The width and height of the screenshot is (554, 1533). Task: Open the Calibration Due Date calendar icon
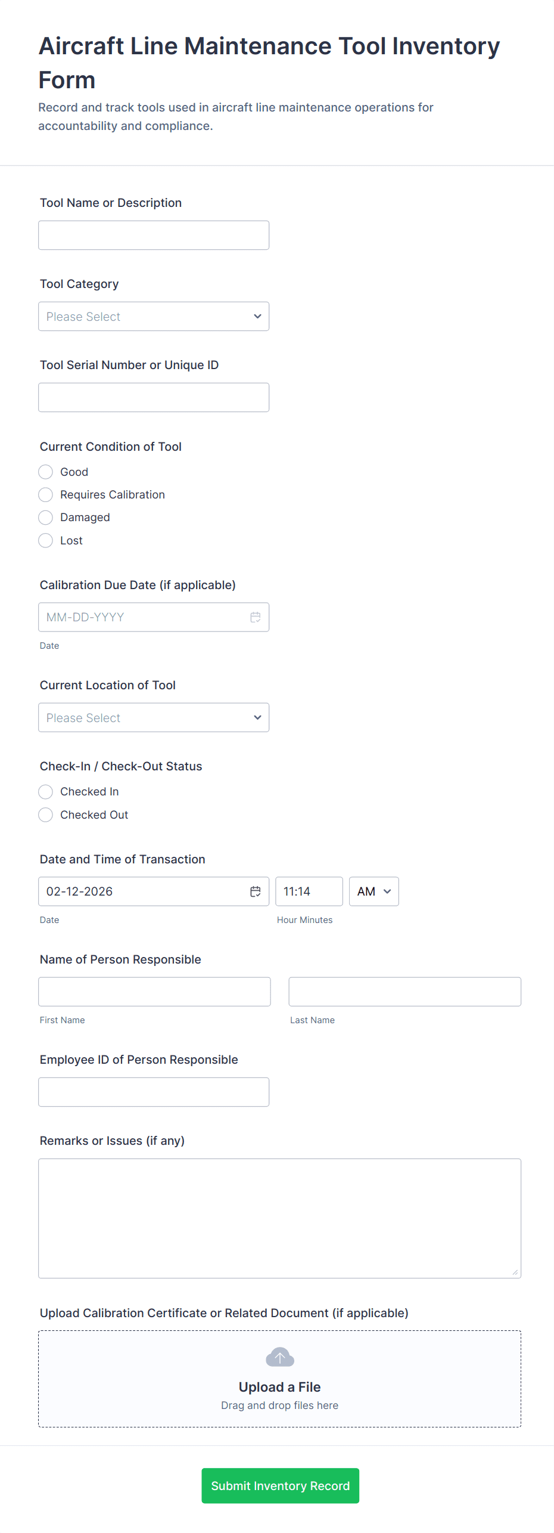point(256,617)
